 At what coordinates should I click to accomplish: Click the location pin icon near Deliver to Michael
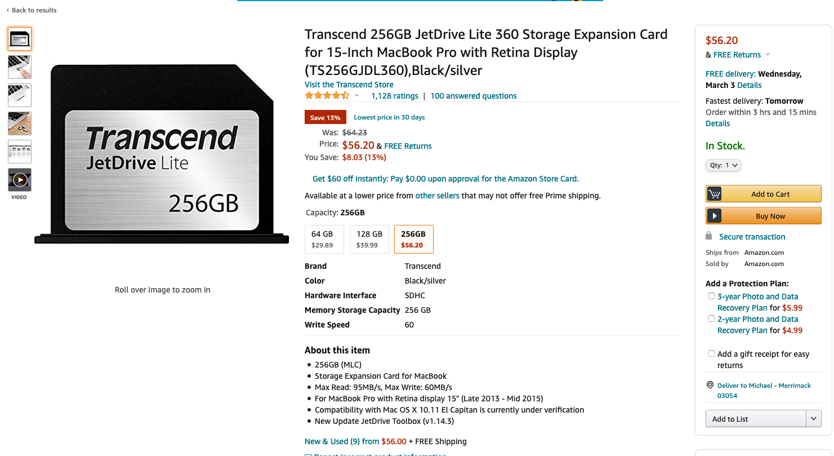(x=710, y=385)
